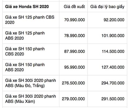Click the 127.400.000 dealer price

tap(113, 67)
